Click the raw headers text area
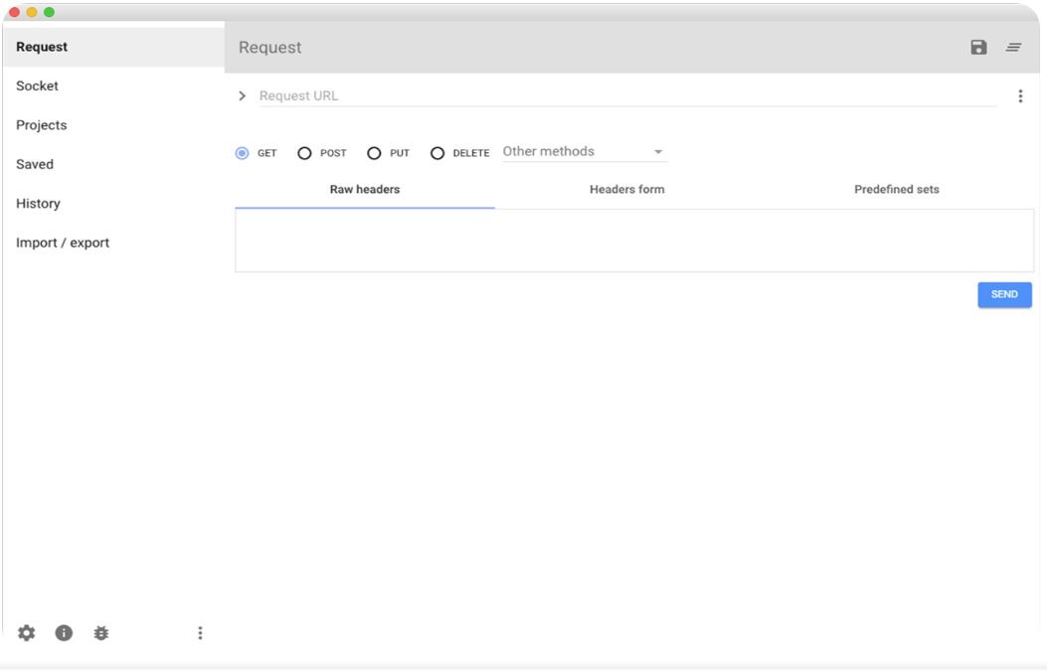 633,241
